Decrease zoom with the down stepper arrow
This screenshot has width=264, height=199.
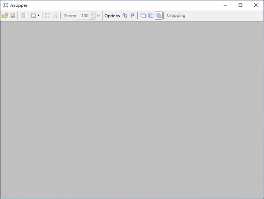(92, 17)
